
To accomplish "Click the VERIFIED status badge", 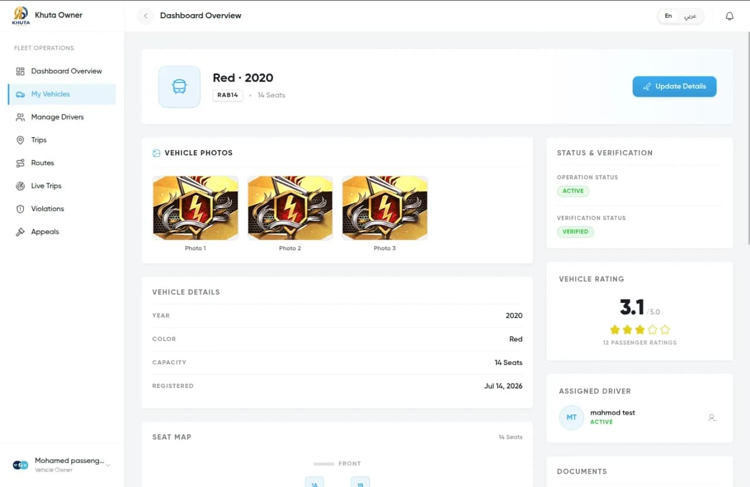I will [575, 231].
